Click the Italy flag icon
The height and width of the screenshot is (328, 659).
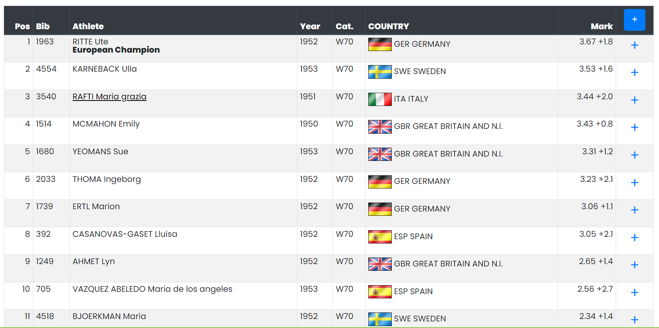coord(380,99)
